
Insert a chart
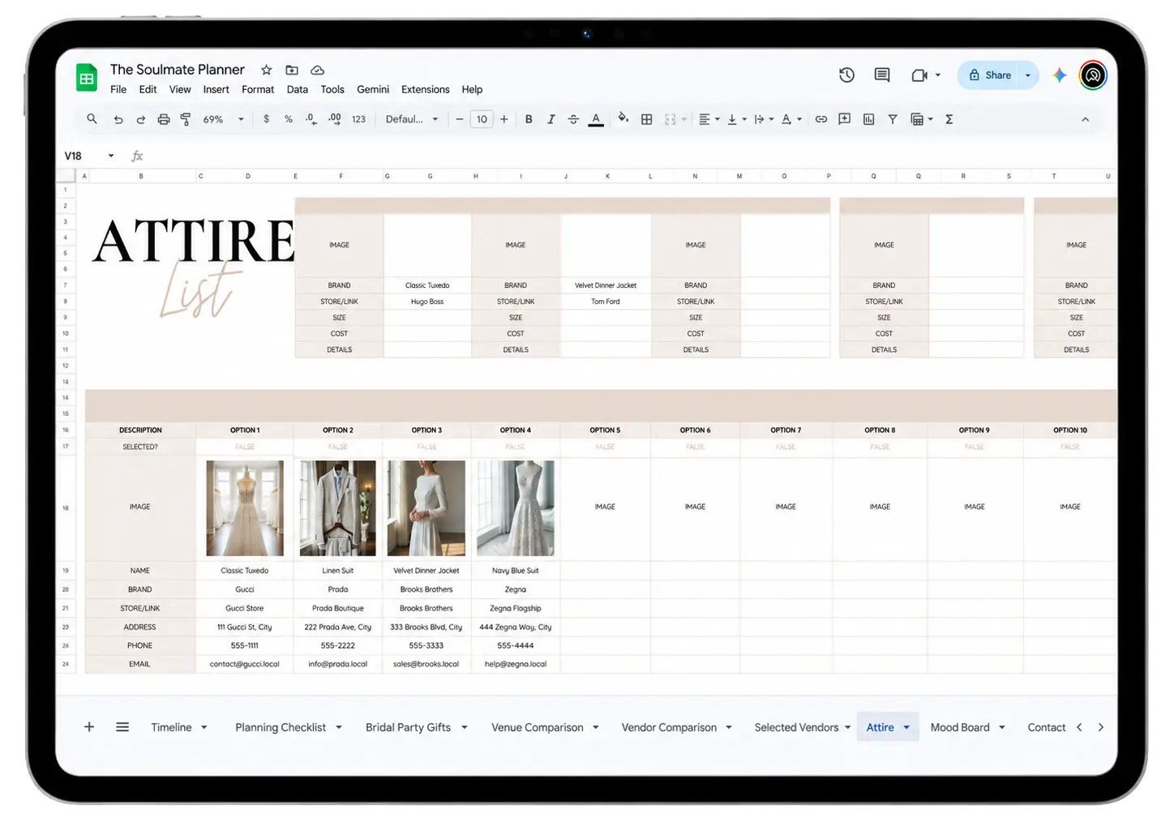click(868, 119)
